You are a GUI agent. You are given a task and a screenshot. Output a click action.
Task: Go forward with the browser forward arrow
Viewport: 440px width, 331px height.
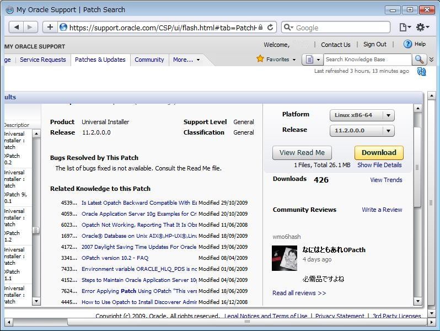(x=30, y=27)
